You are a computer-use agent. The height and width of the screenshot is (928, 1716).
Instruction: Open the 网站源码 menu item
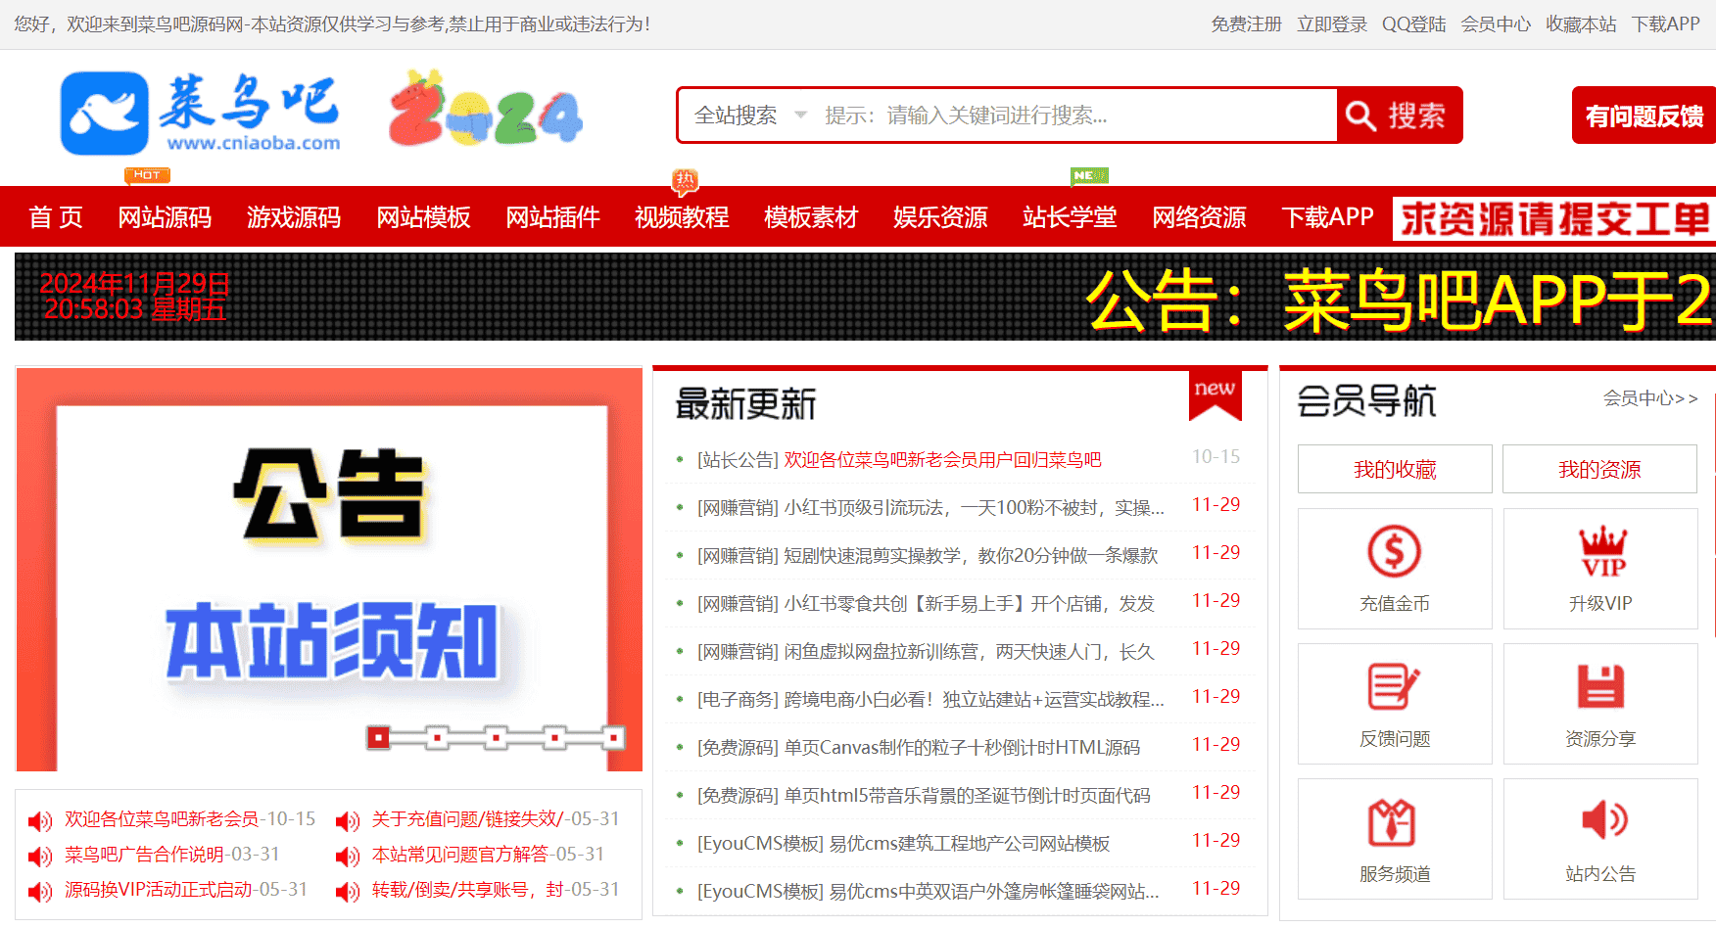165,217
